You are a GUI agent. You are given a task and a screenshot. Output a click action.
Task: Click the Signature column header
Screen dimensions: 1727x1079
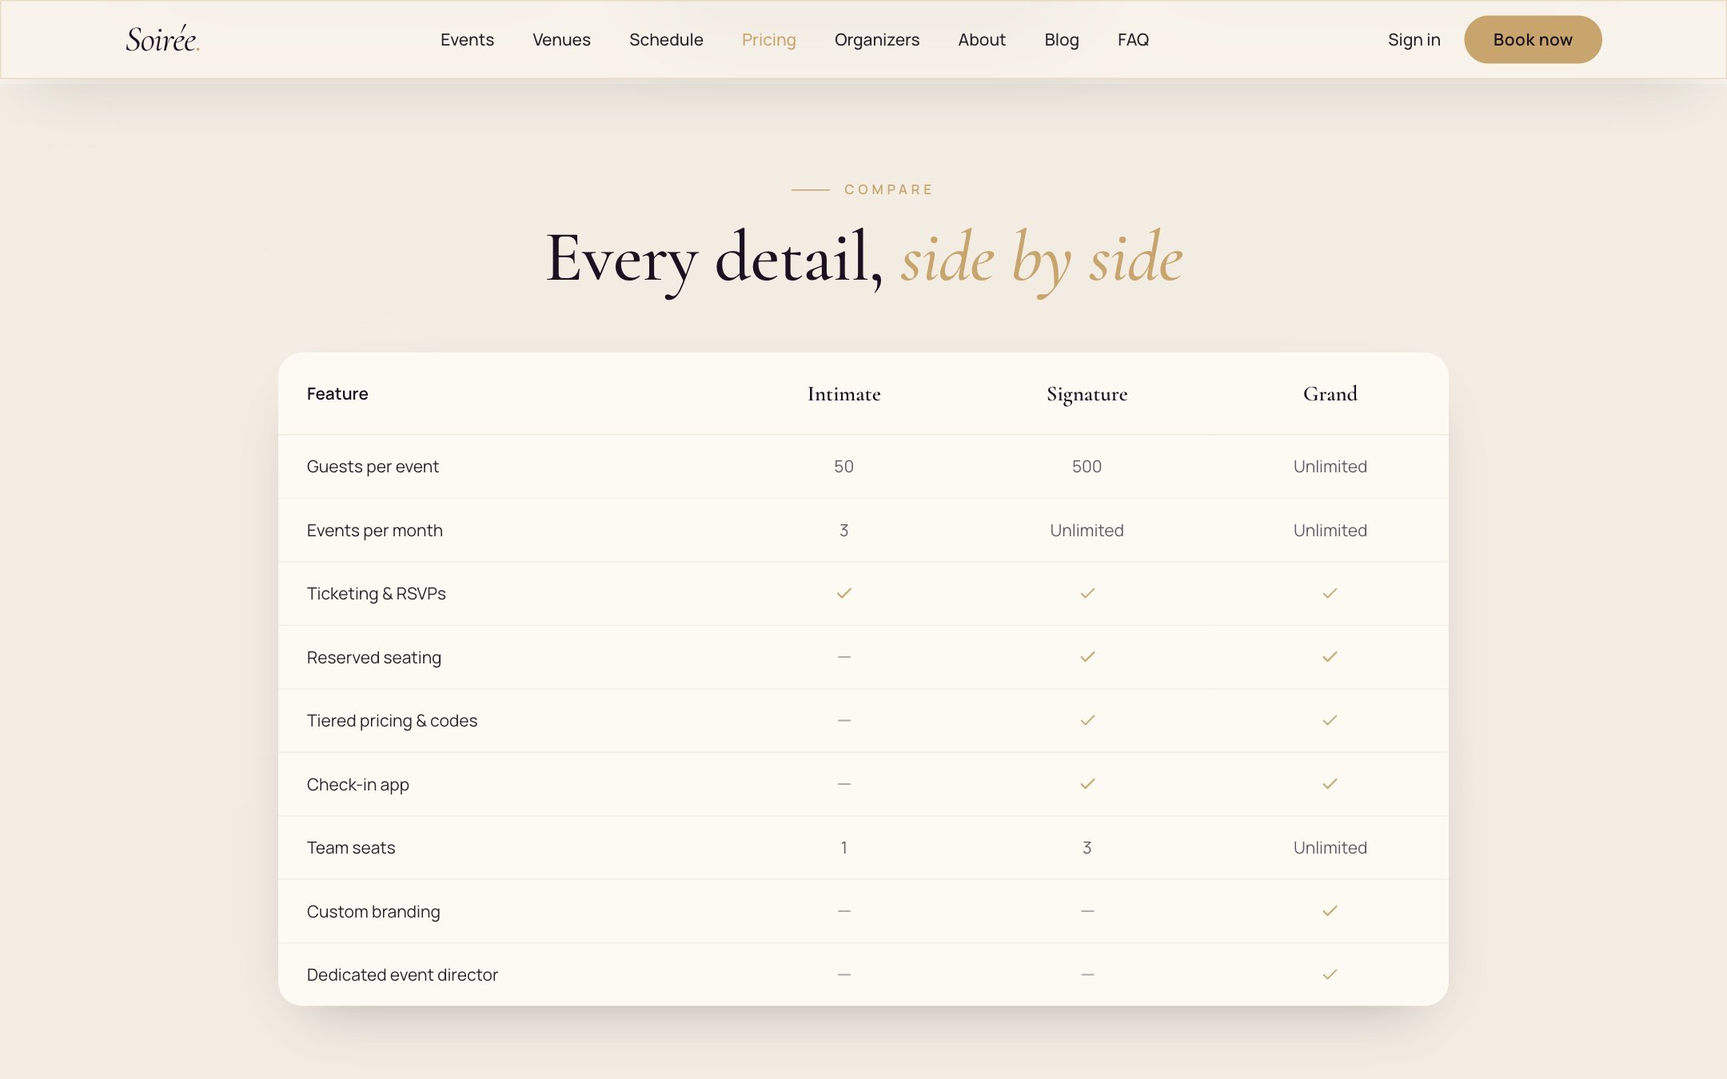[1087, 394]
